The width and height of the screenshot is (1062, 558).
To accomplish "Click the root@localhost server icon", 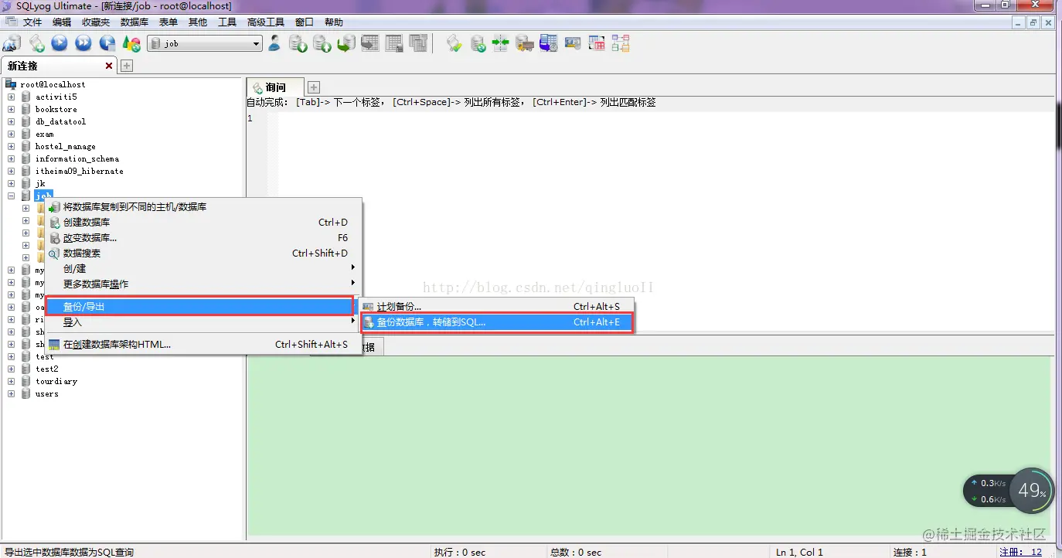I will tap(11, 84).
